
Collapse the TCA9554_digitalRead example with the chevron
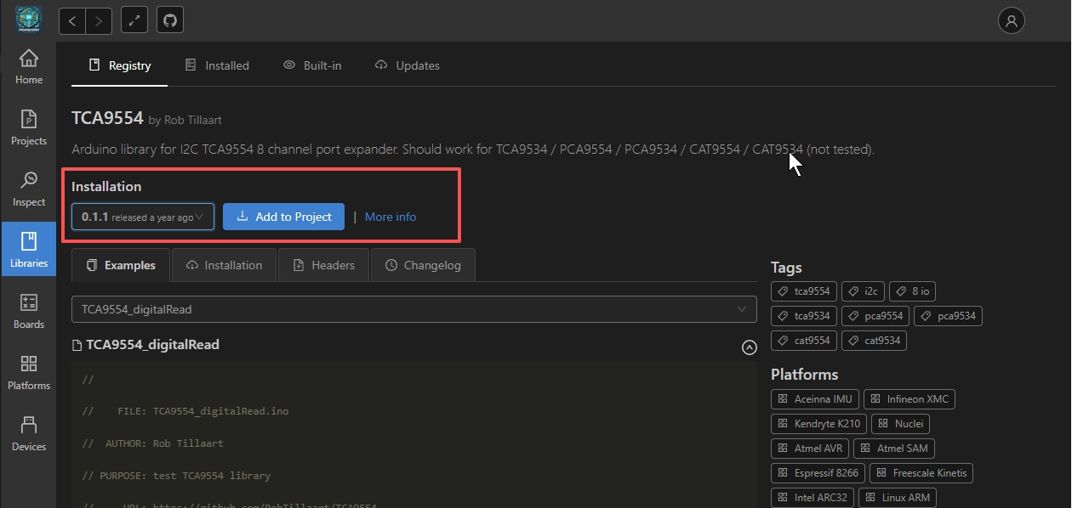point(749,347)
